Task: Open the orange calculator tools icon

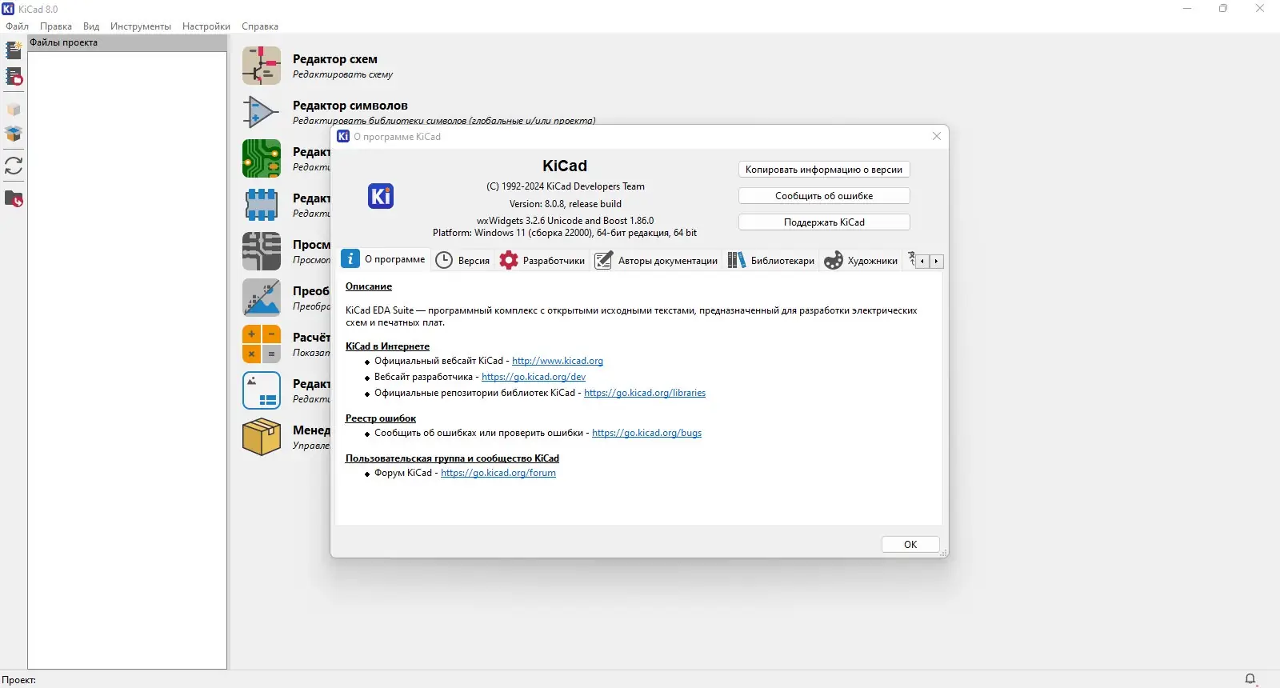Action: click(262, 344)
